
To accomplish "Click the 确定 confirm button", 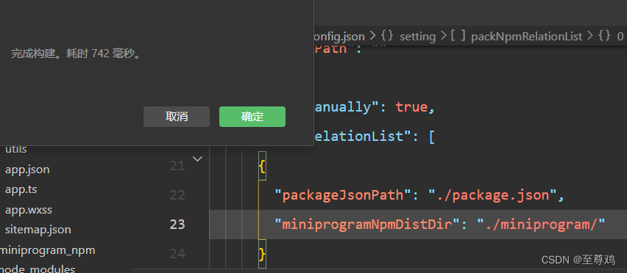I will 252,117.
